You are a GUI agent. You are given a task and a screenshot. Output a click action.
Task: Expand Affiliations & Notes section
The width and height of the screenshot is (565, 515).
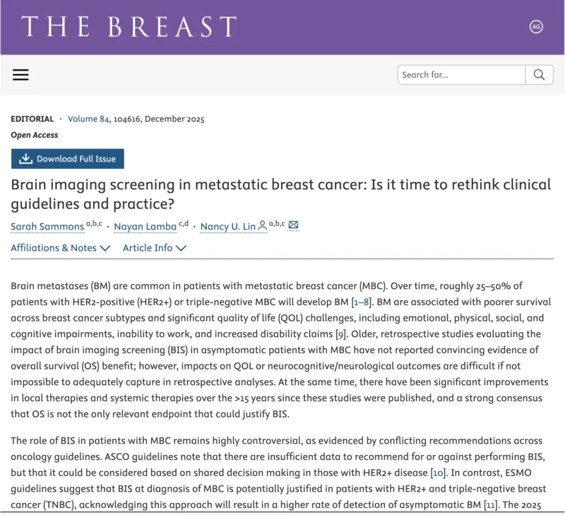pyautogui.click(x=60, y=248)
